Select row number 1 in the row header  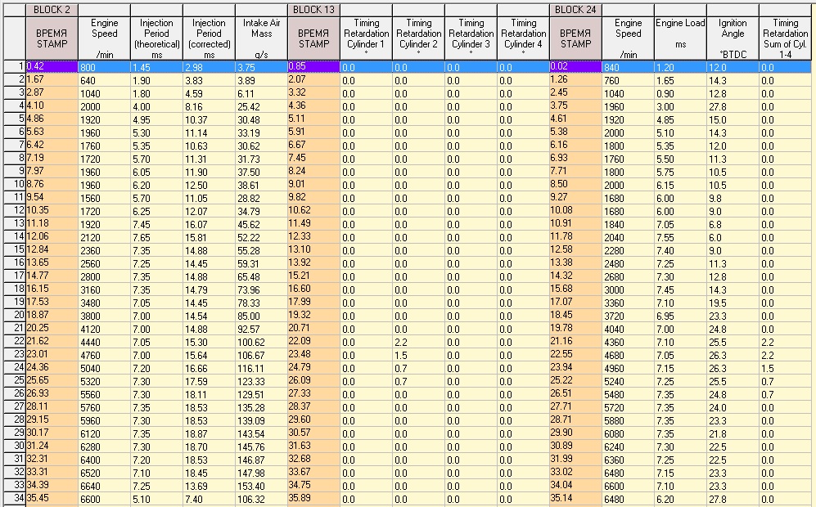[x=13, y=66]
